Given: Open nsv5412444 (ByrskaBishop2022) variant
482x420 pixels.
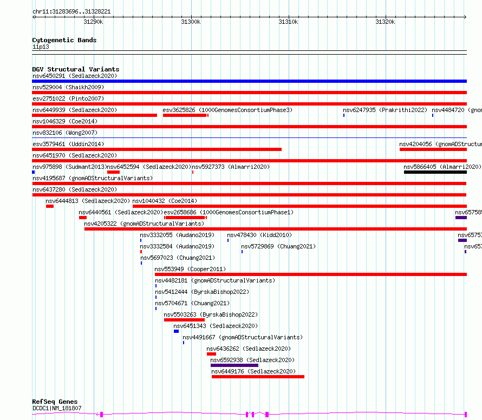Looking at the screenshot, I should pos(202,292).
